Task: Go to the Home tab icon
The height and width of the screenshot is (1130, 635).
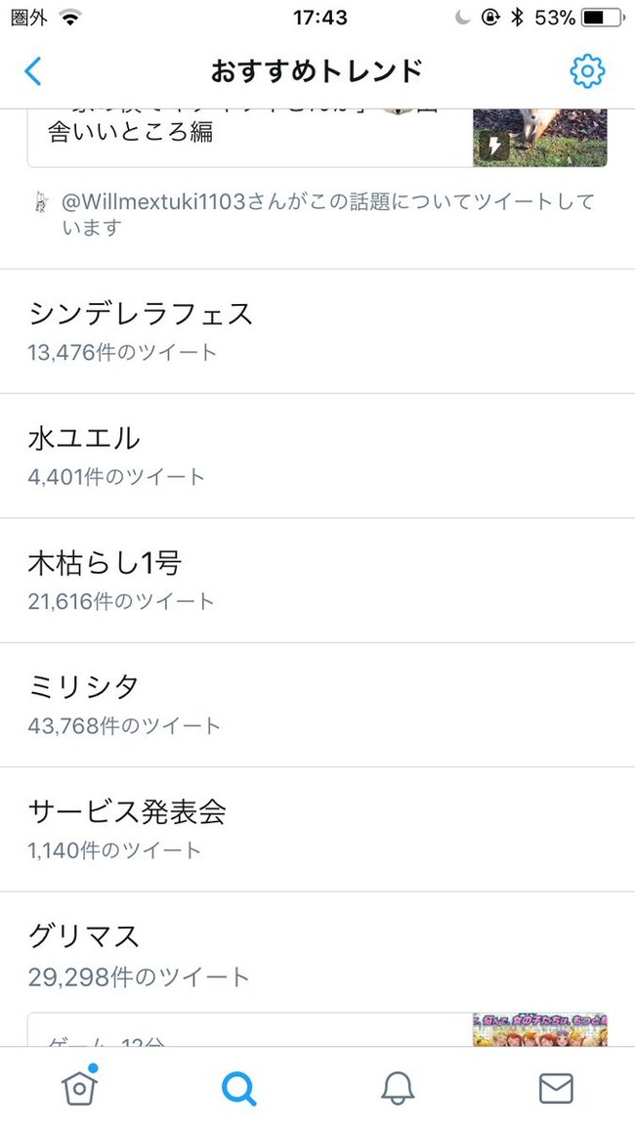Action: coord(80,1085)
